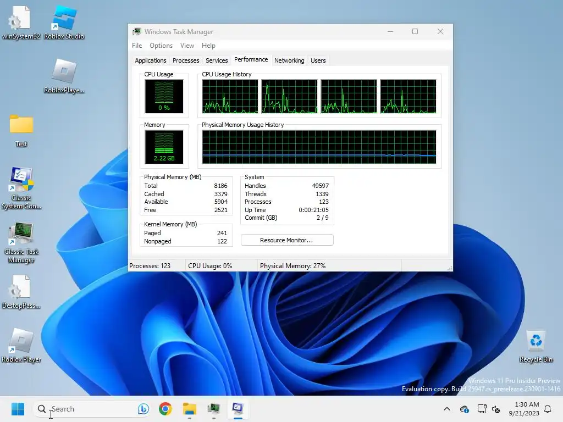Click the Commit (GB) value 2 / 9
This screenshot has width=563, height=422.
[x=322, y=218]
